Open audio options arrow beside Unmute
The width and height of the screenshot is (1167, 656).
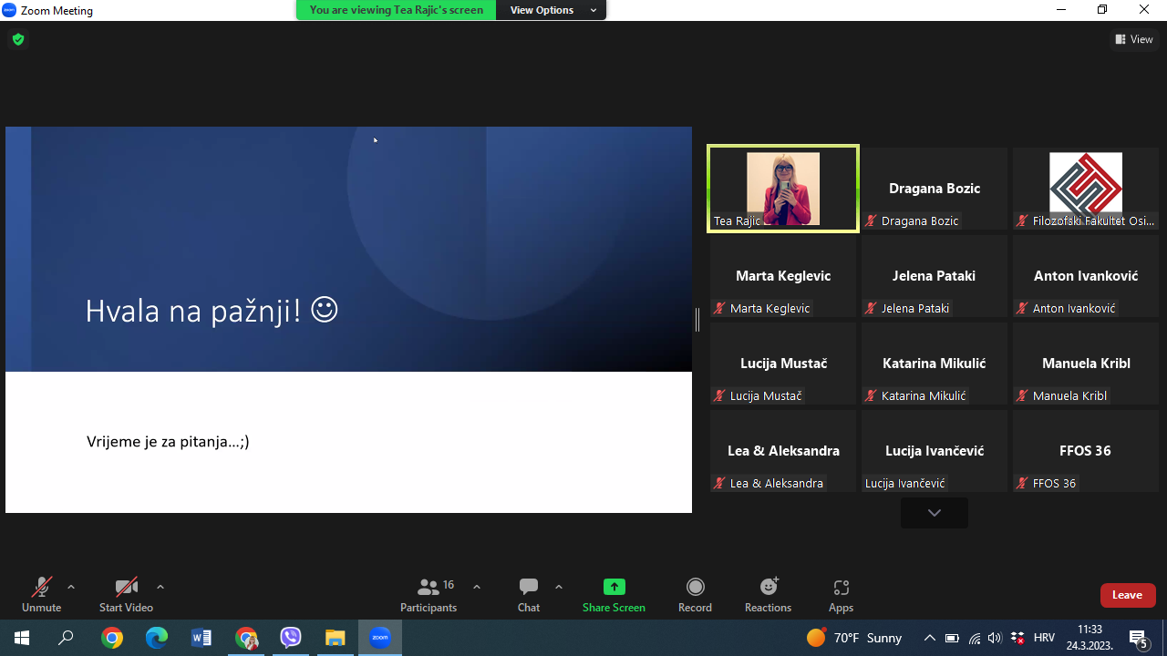(x=71, y=587)
